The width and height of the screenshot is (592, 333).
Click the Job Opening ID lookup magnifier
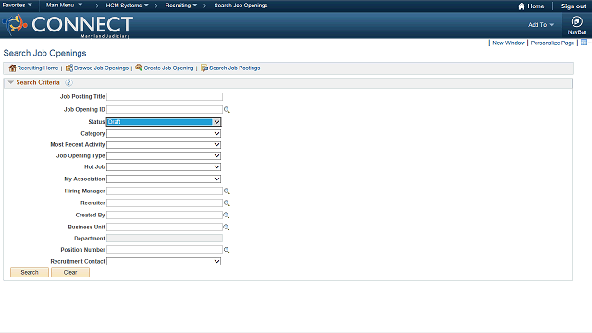pyautogui.click(x=227, y=109)
